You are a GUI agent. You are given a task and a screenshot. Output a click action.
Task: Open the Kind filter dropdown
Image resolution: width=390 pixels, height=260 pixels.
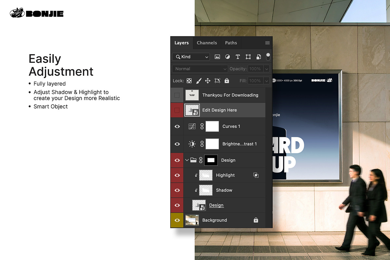tap(191, 57)
